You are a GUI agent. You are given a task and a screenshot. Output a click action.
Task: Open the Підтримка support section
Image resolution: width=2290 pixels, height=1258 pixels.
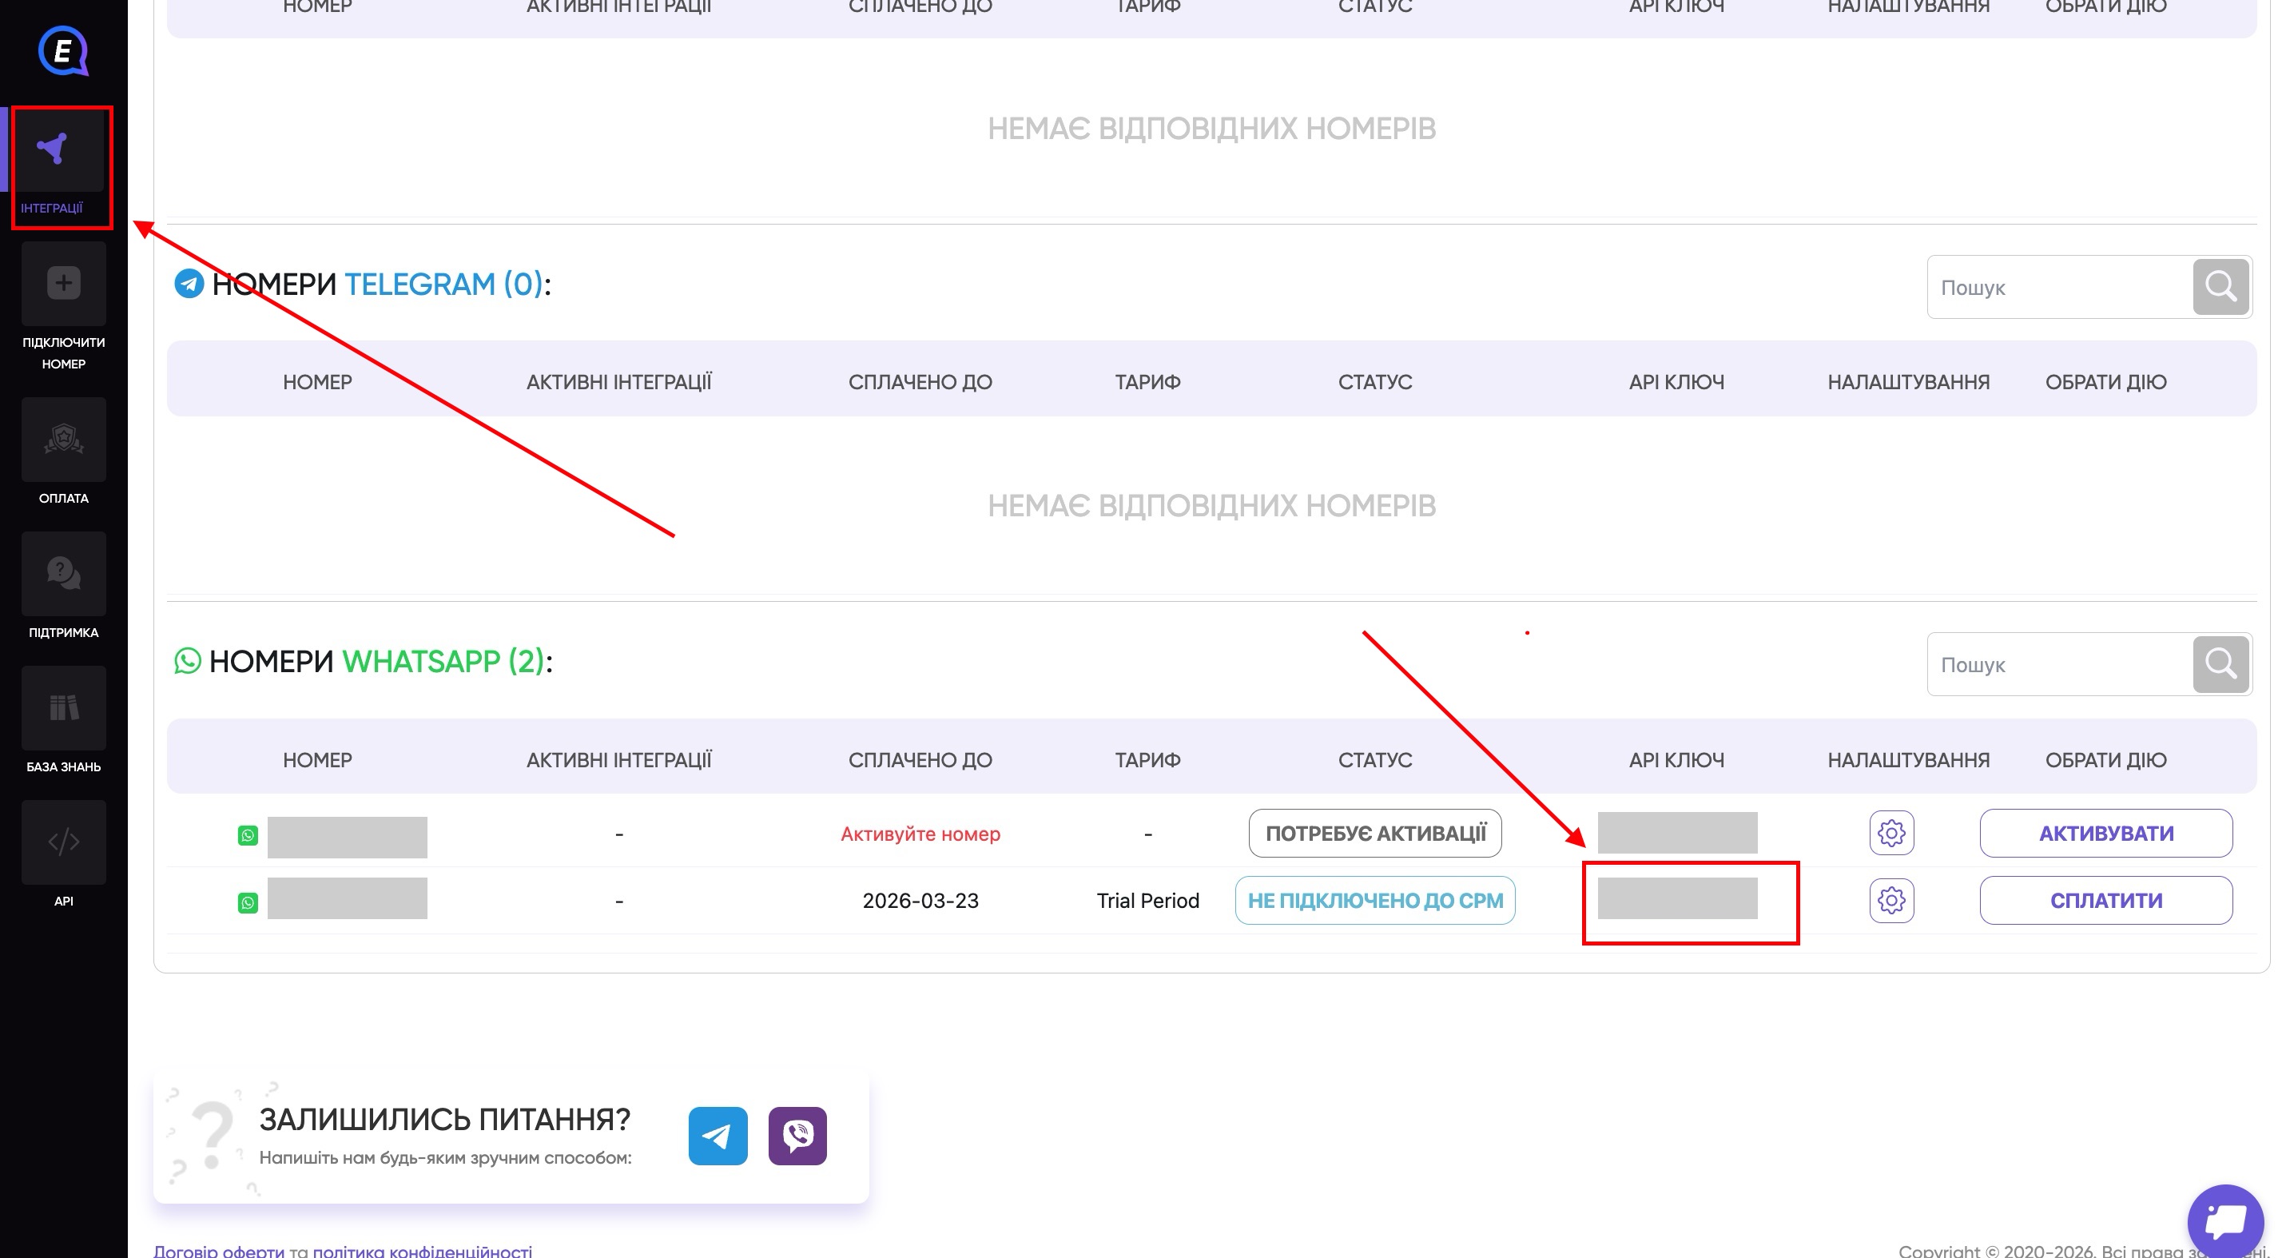[x=63, y=573]
